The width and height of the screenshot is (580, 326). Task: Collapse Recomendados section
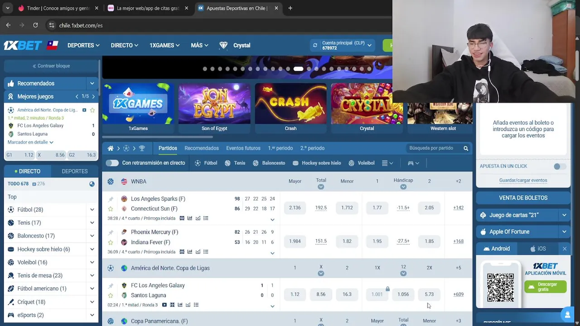pos(92,83)
